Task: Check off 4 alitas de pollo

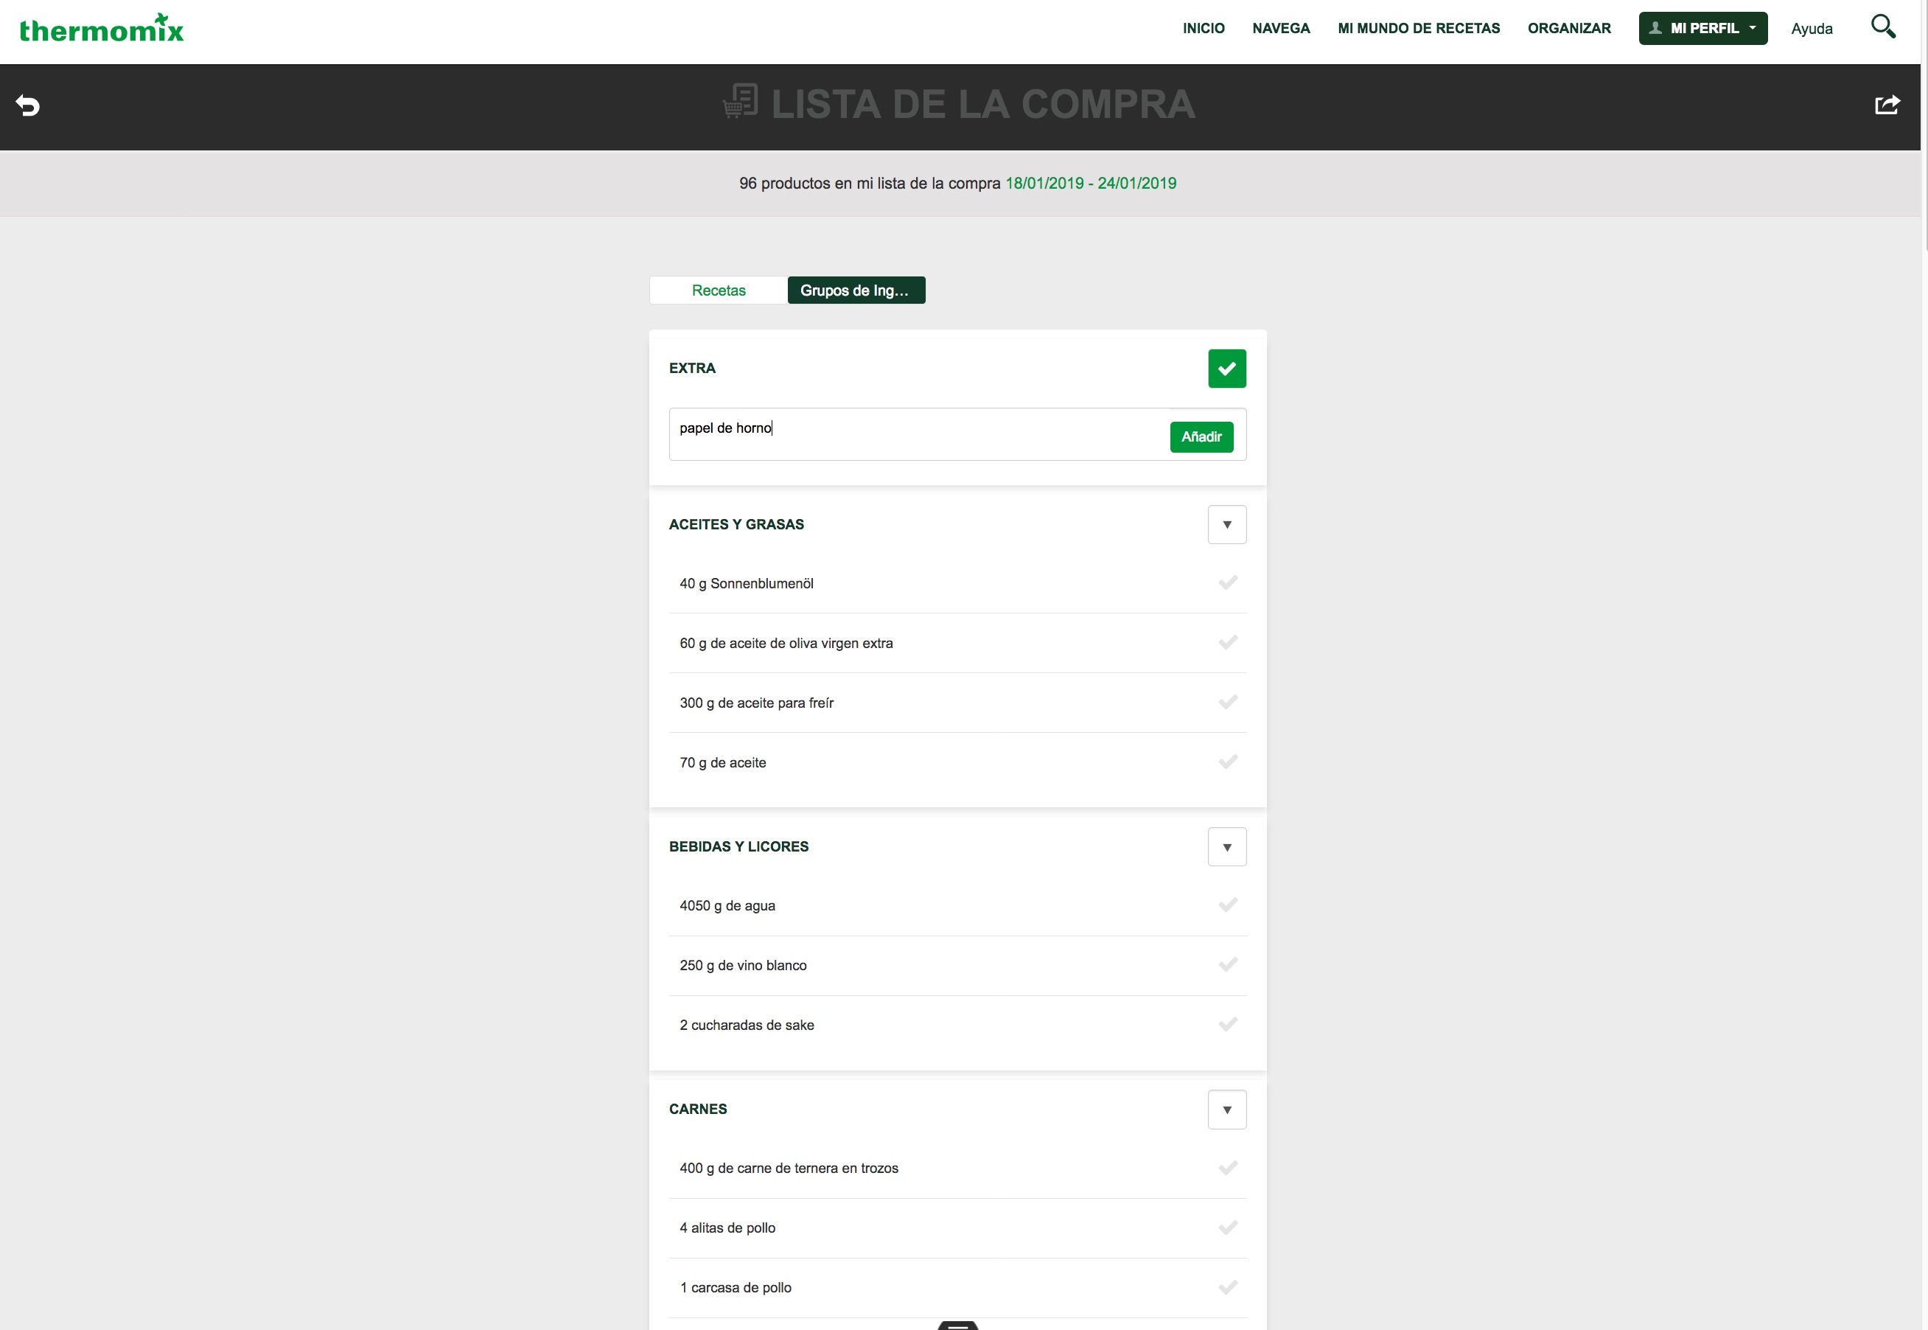Action: point(1228,1228)
